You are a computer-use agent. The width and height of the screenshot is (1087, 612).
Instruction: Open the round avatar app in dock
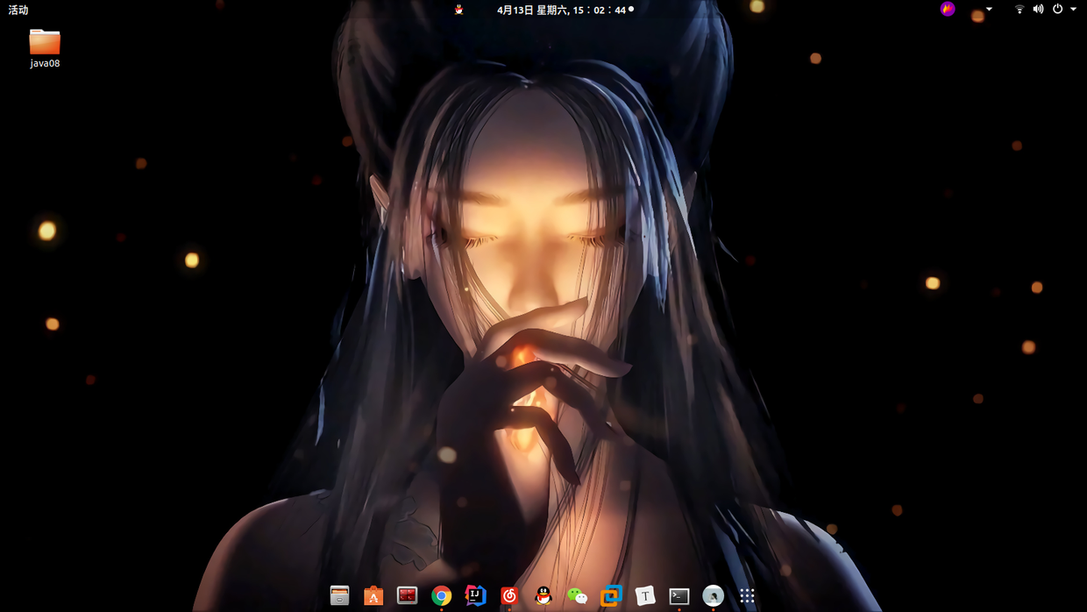click(714, 595)
